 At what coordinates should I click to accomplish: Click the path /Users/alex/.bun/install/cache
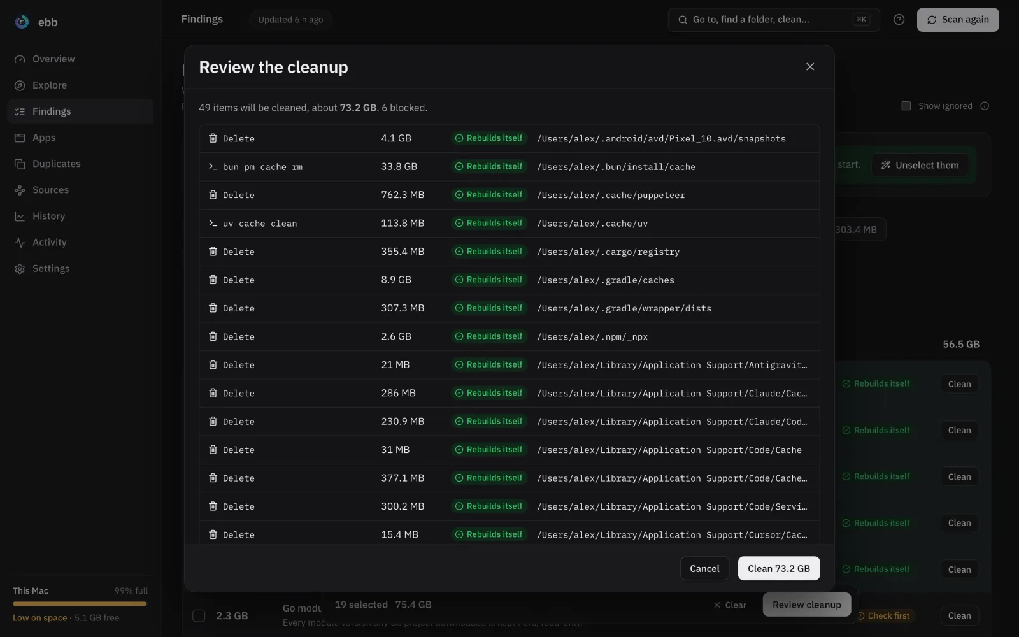click(616, 167)
